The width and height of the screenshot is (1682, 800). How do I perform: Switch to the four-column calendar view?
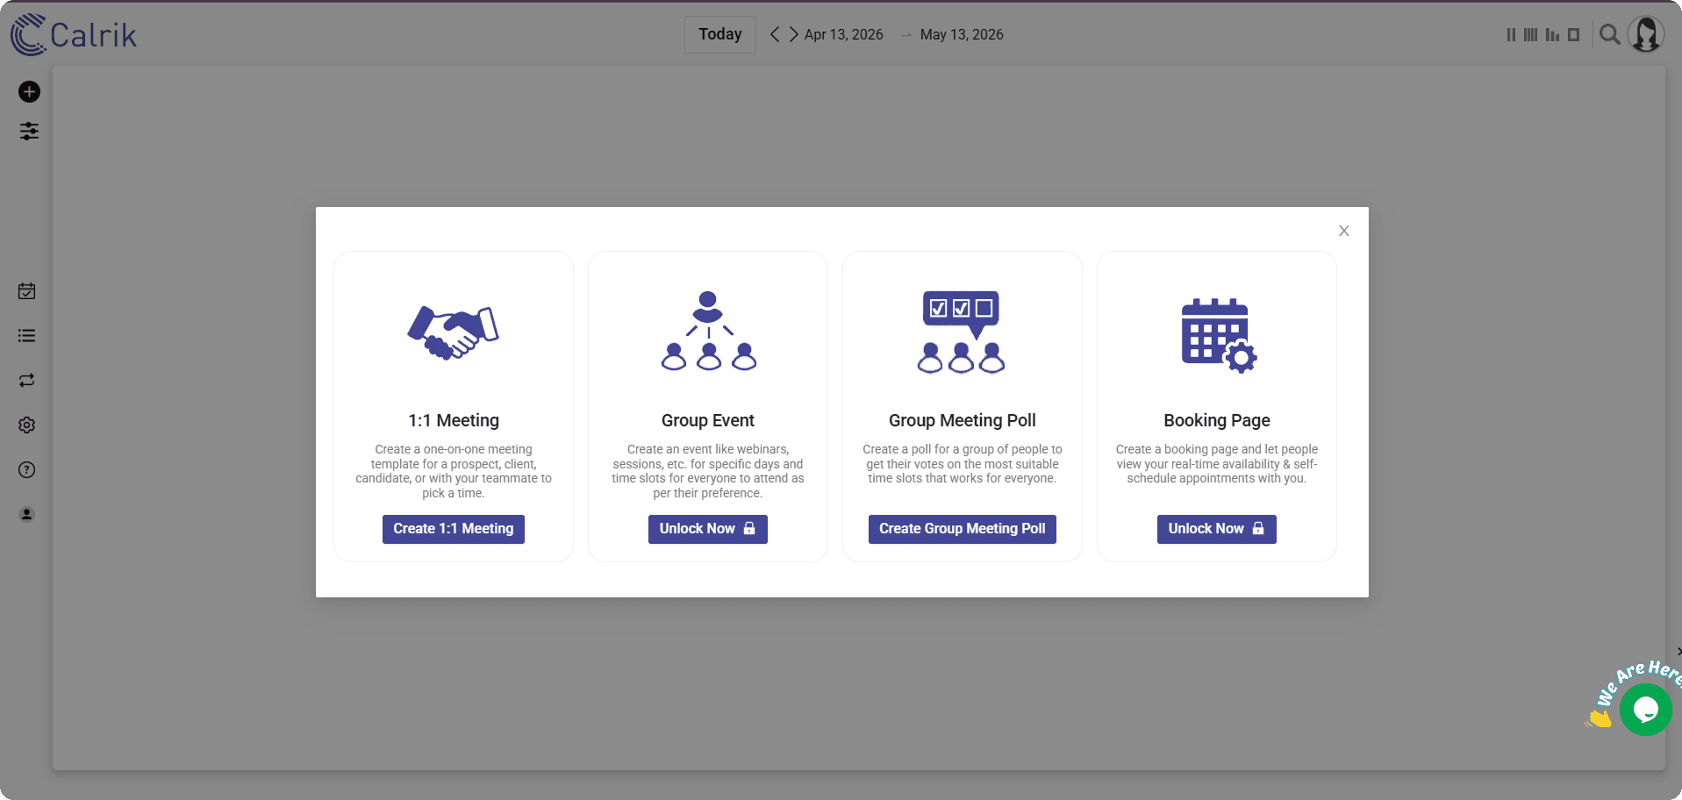[x=1530, y=35]
